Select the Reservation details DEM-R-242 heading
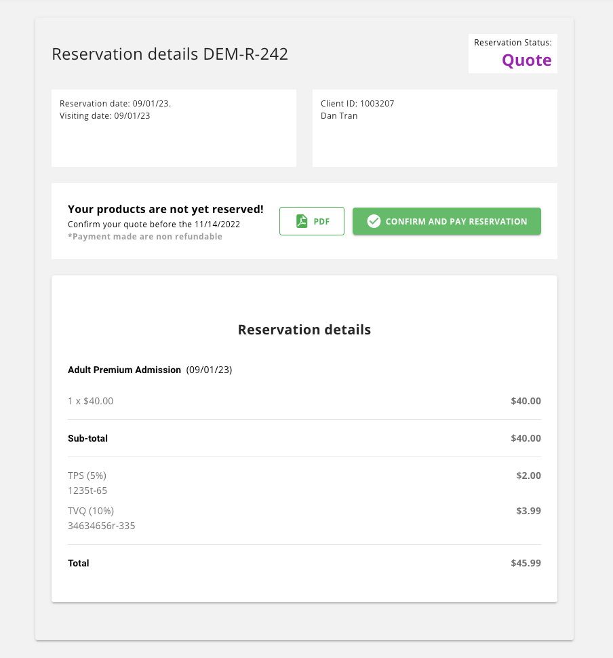The height and width of the screenshot is (658, 613). click(x=170, y=54)
